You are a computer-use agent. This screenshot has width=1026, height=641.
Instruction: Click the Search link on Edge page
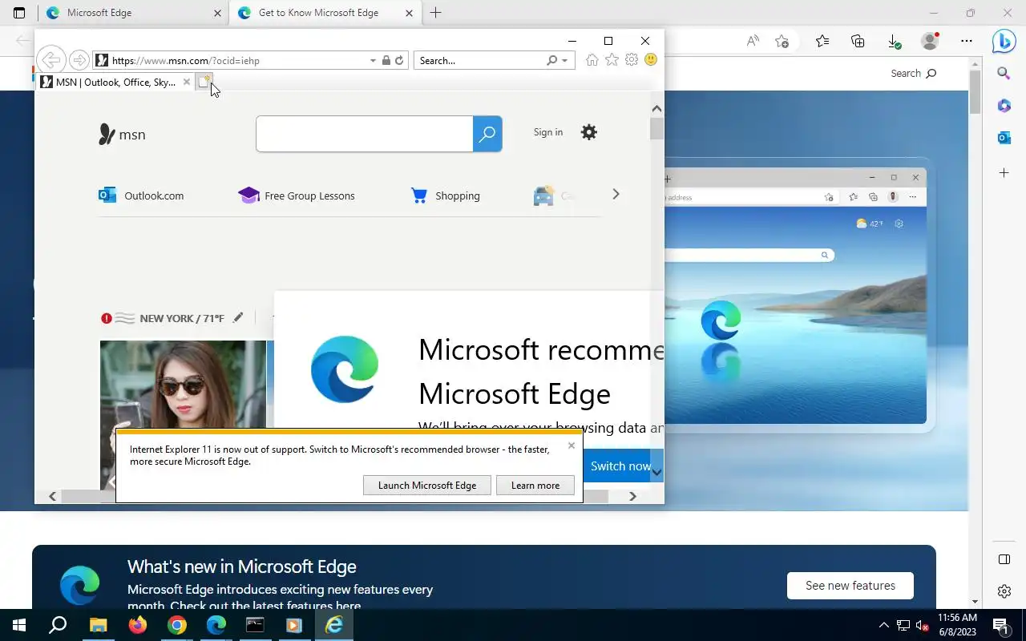click(x=913, y=73)
